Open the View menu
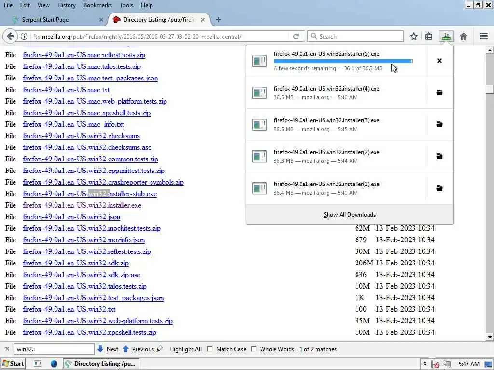Screen dimensions: 494x370 (x=43, y=5)
